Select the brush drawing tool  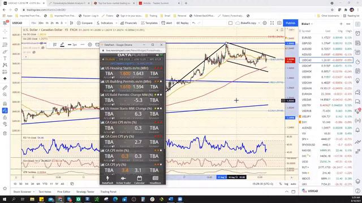[5, 51]
